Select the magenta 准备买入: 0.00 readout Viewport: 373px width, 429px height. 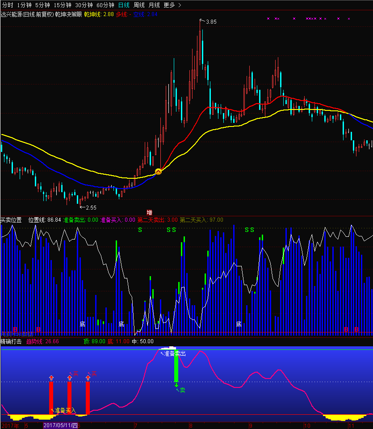(117, 220)
